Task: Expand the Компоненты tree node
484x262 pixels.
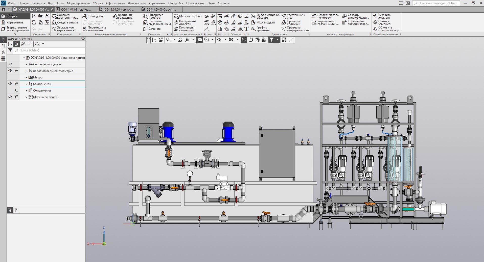Action: coord(27,84)
